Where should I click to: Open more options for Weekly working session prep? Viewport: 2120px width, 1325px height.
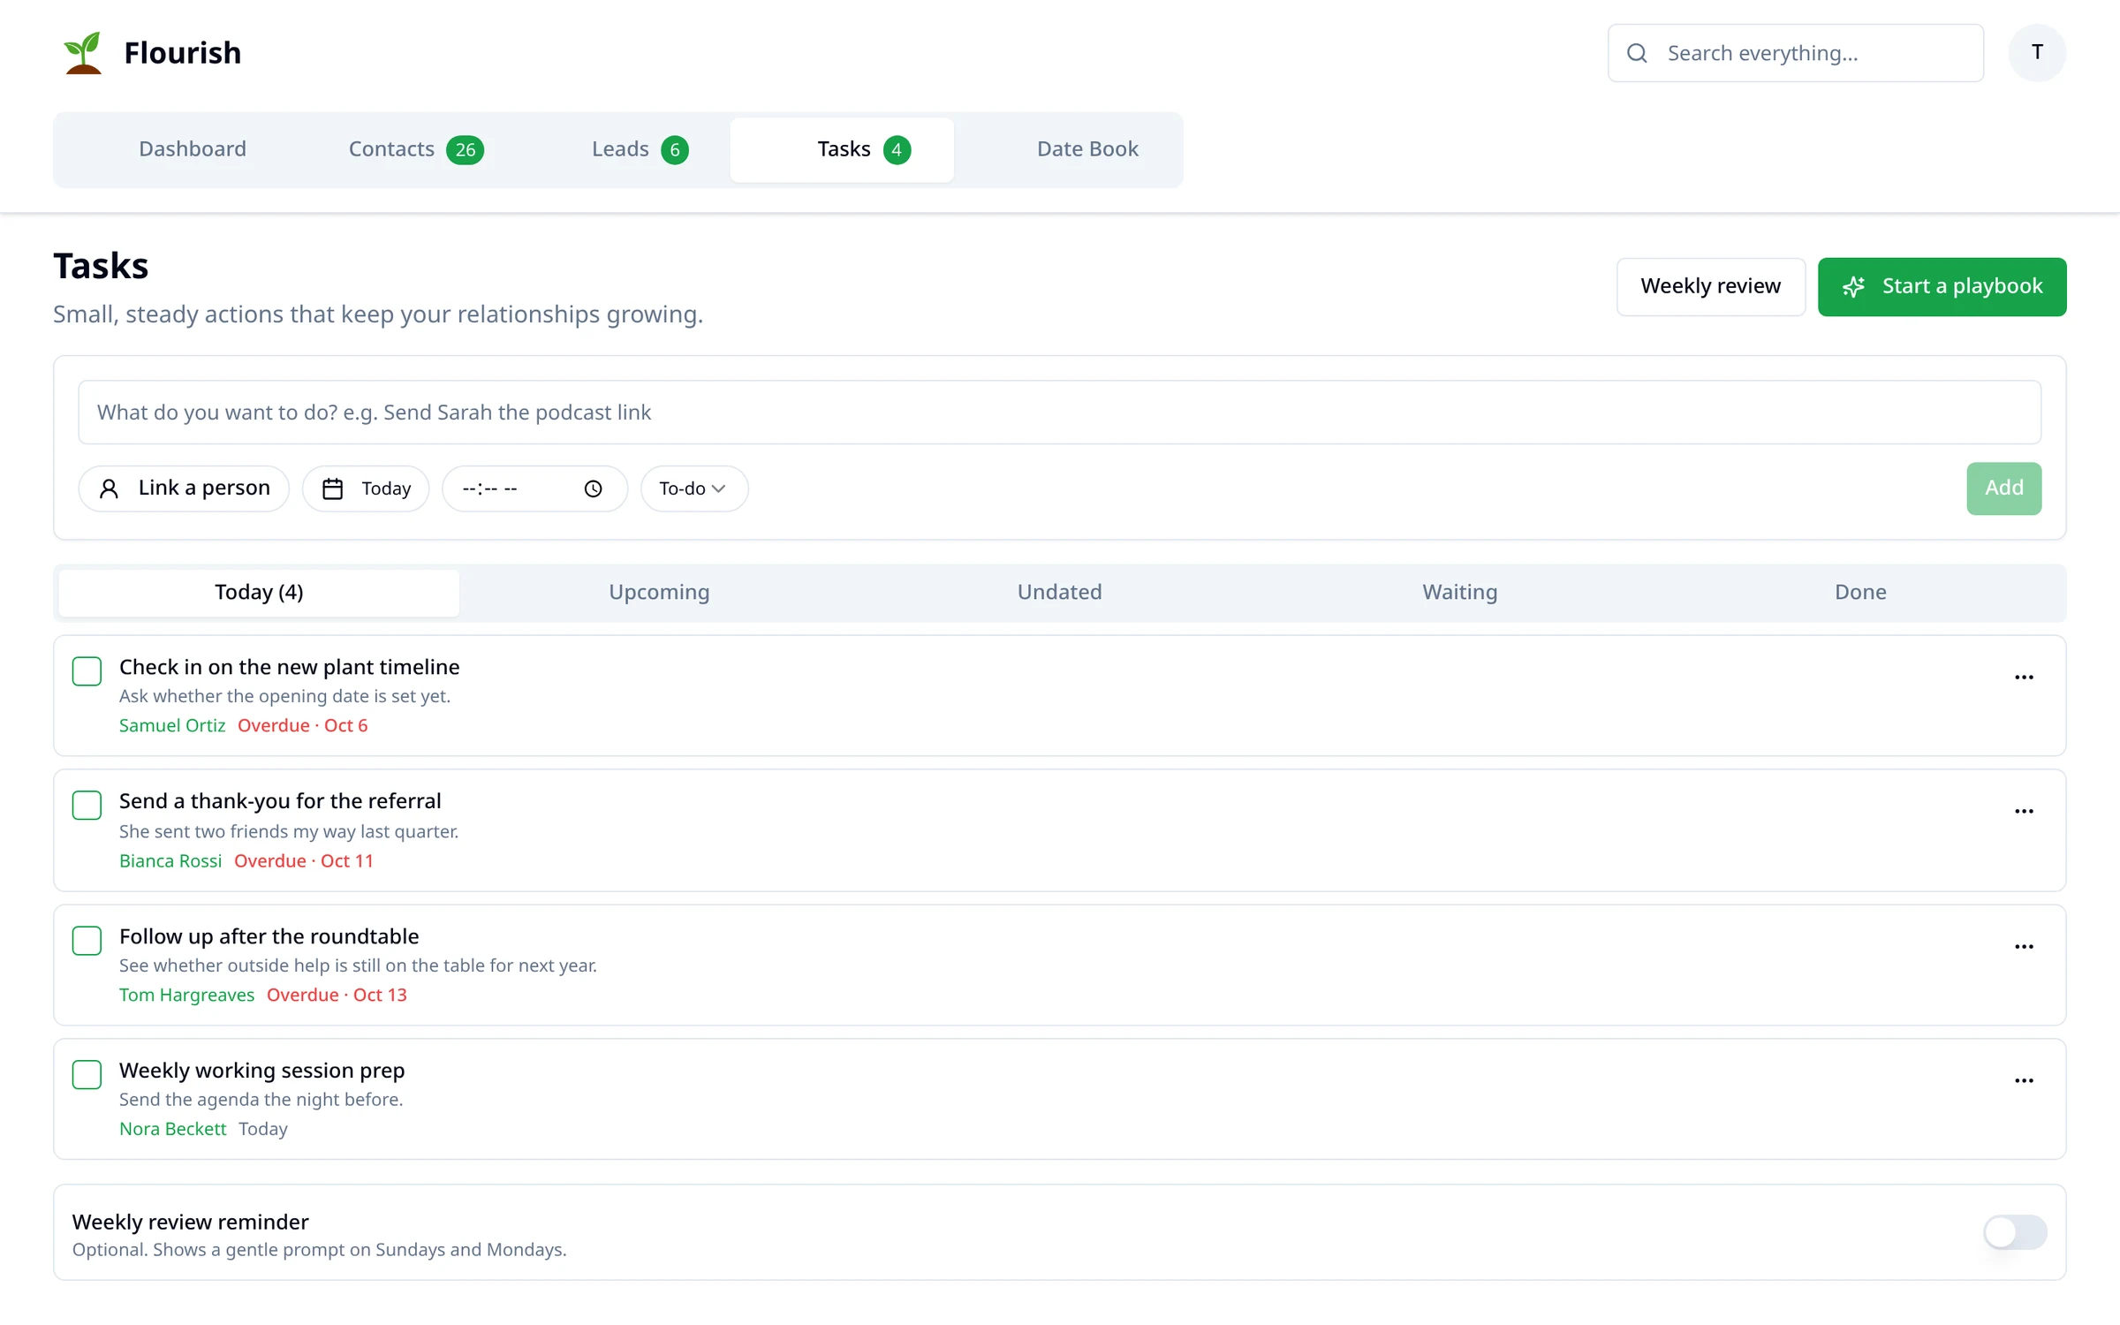[x=2024, y=1081]
